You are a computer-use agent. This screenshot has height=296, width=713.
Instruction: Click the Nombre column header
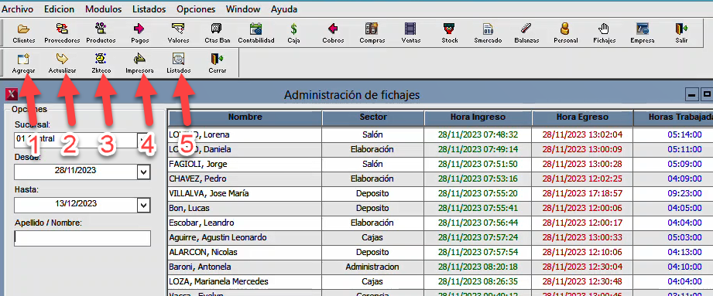245,117
